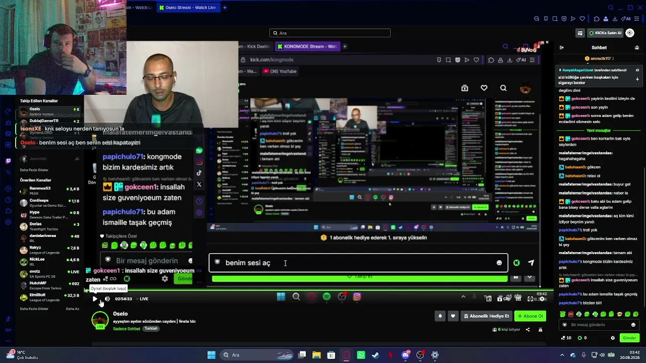
Task: Open the NickLee recommended channel
Action: click(49, 262)
